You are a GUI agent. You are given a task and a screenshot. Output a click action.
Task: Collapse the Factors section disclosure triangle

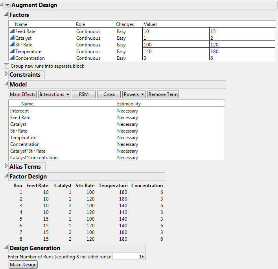tap(6, 15)
